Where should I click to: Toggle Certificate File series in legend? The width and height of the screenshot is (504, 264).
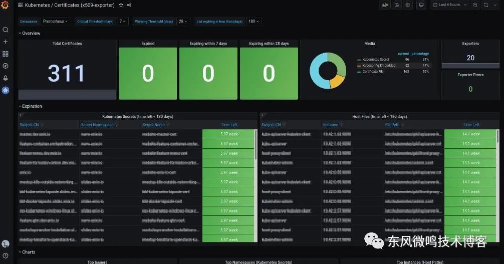pyautogui.click(x=373, y=72)
